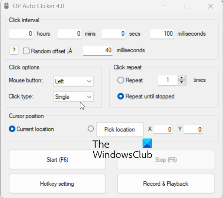
Task: Enable the Random offset checkbox
Action: [26, 51]
